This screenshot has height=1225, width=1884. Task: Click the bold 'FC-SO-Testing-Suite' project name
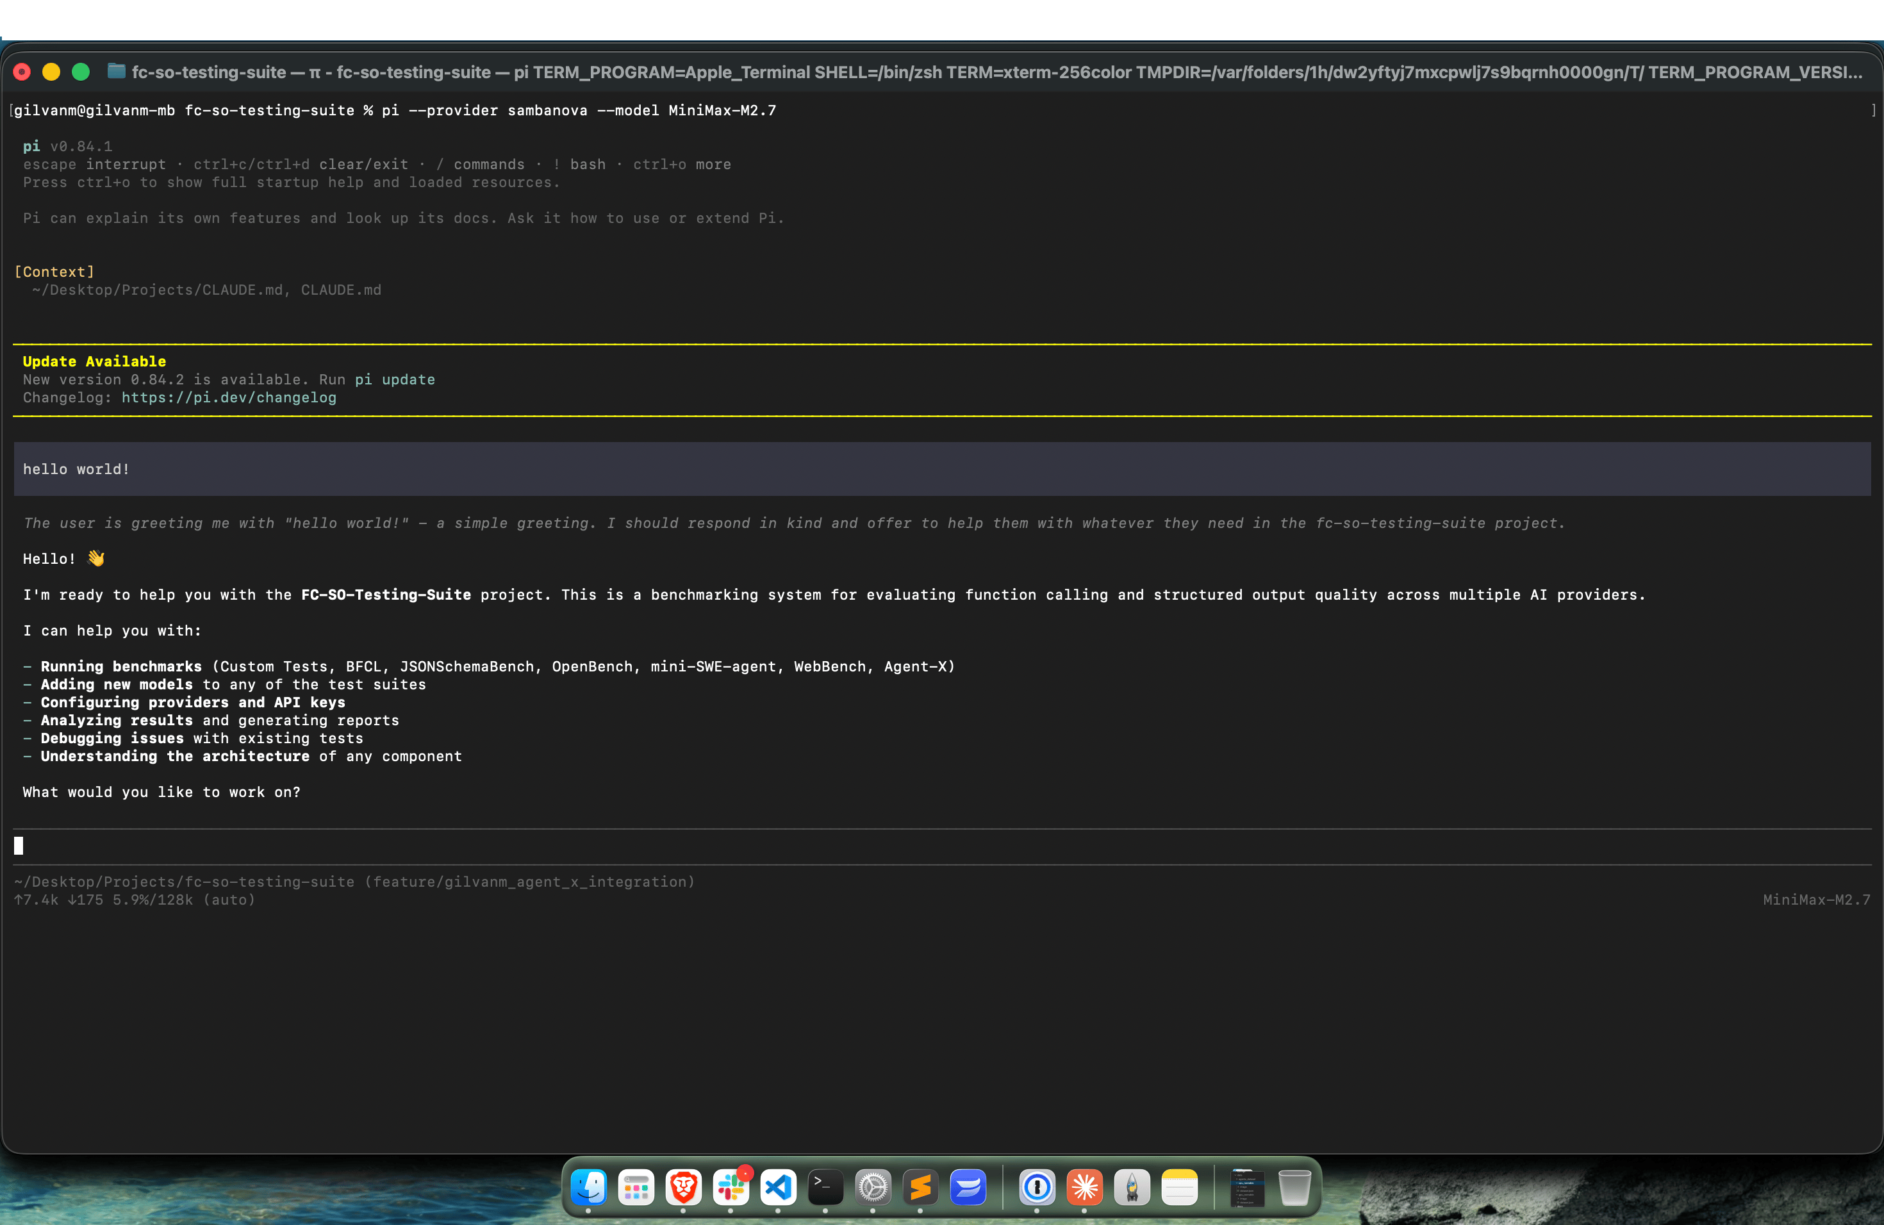386,595
